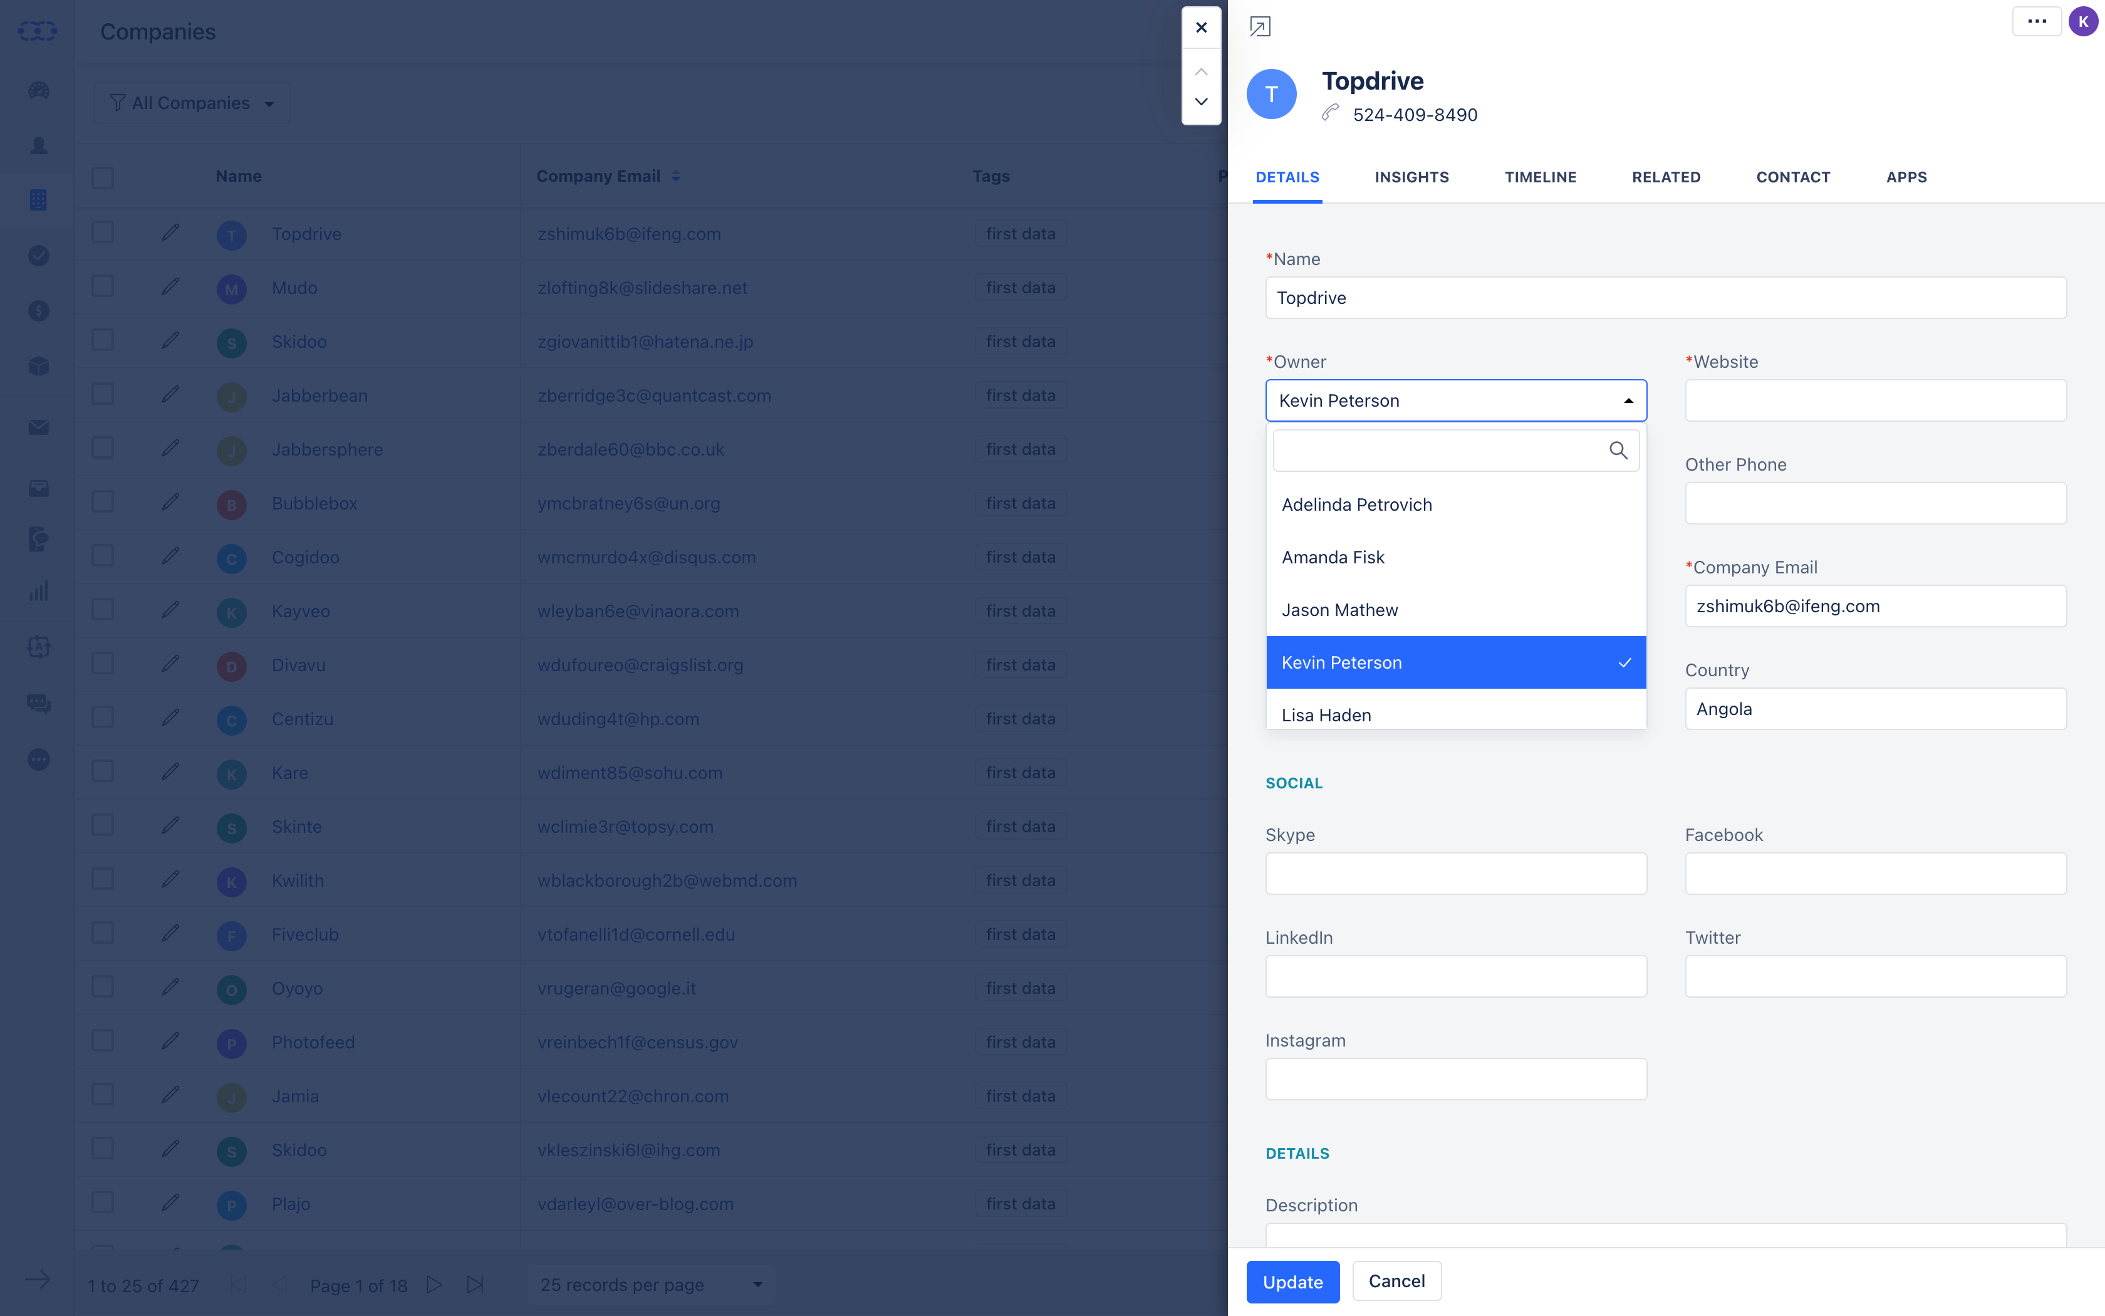
Task: Open inbox tray icon in sidebar
Action: [x=38, y=488]
